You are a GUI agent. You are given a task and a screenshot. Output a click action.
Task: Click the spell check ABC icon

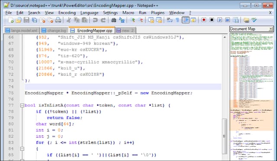(254, 20)
